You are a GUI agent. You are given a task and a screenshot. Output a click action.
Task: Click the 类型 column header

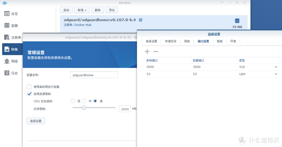click(258, 60)
